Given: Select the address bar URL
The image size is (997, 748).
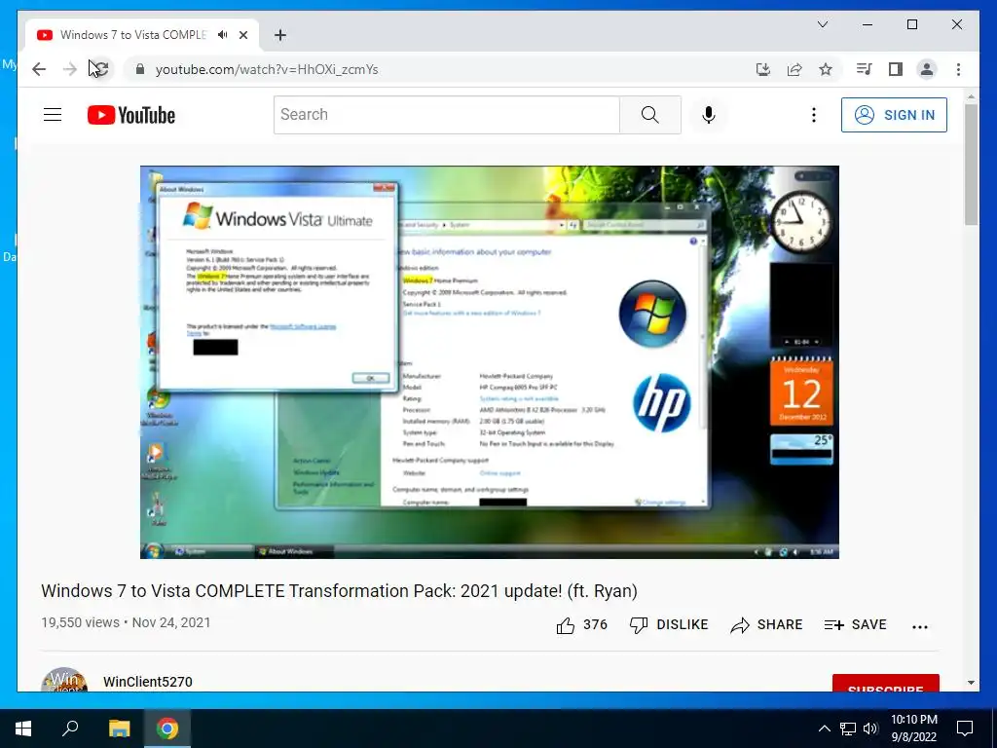Looking at the screenshot, I should pyautogui.click(x=267, y=69).
